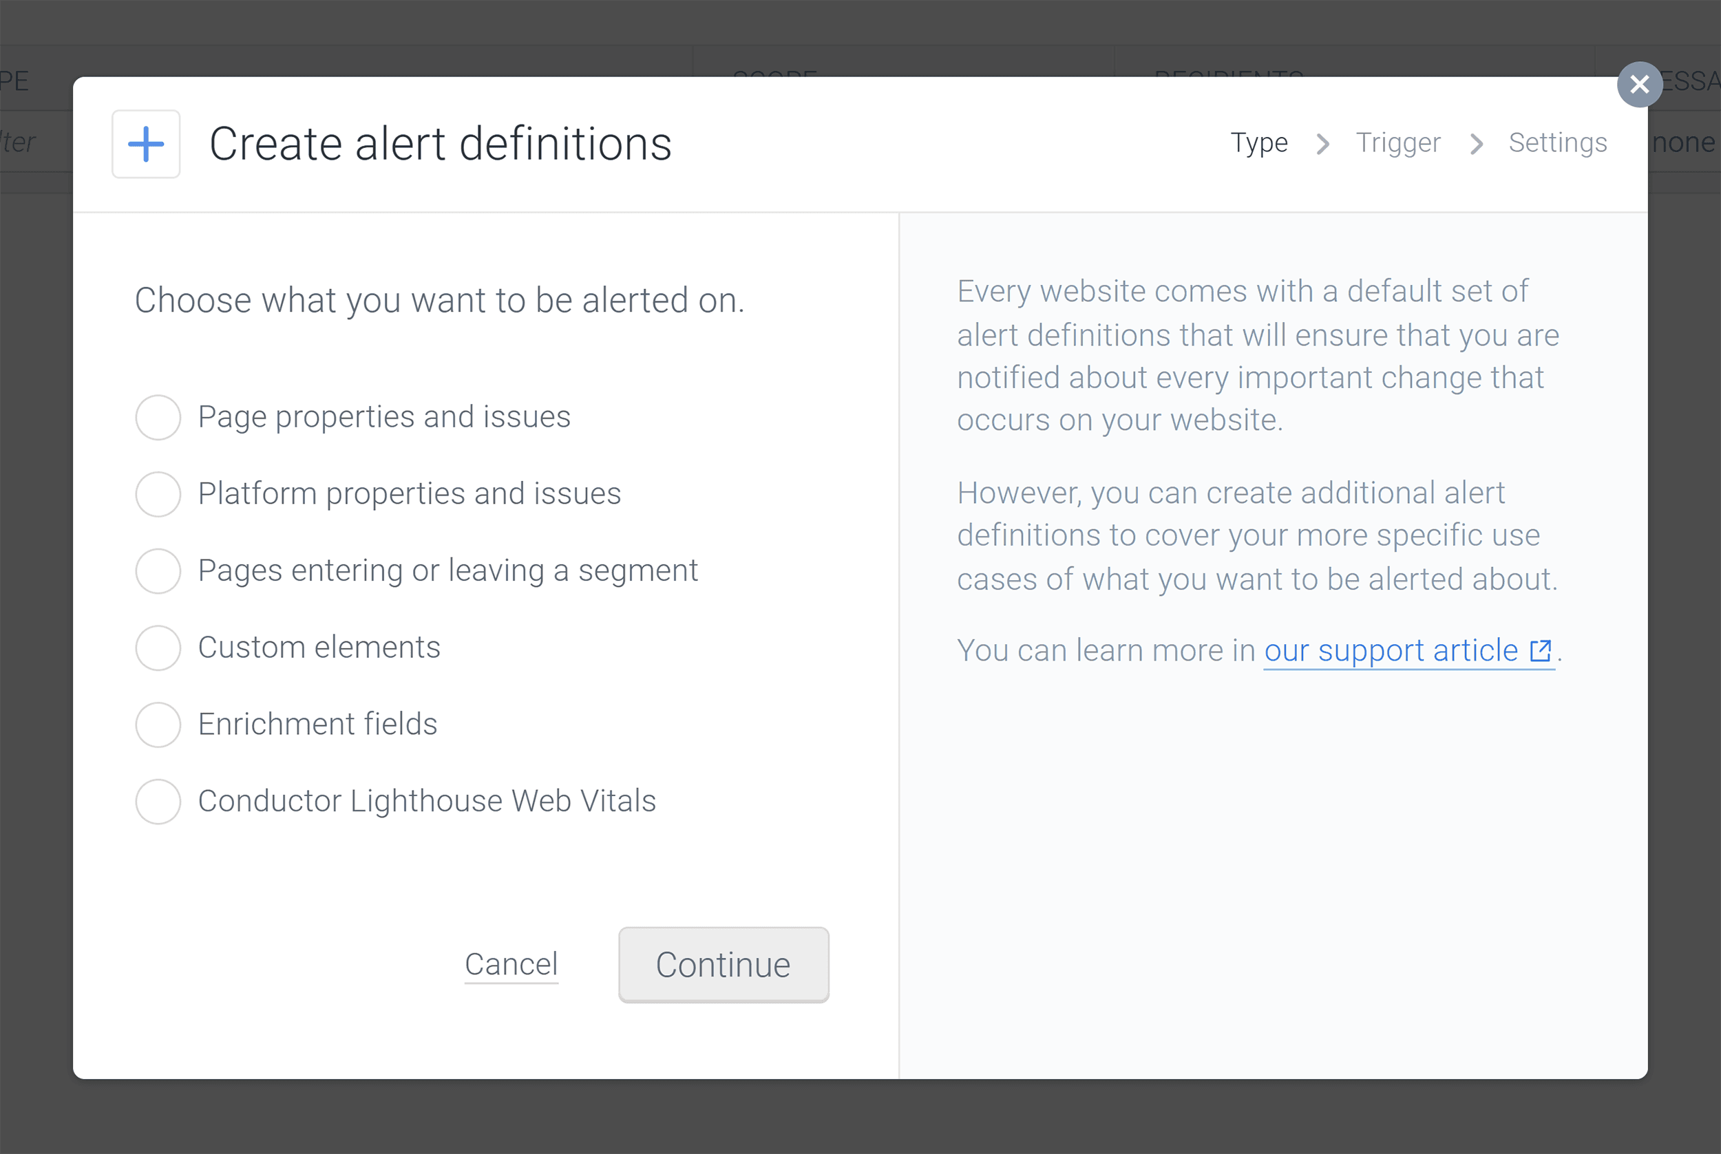1721x1154 pixels.
Task: Select Conductor Lighthouse Web Vitals
Action: [x=158, y=802]
